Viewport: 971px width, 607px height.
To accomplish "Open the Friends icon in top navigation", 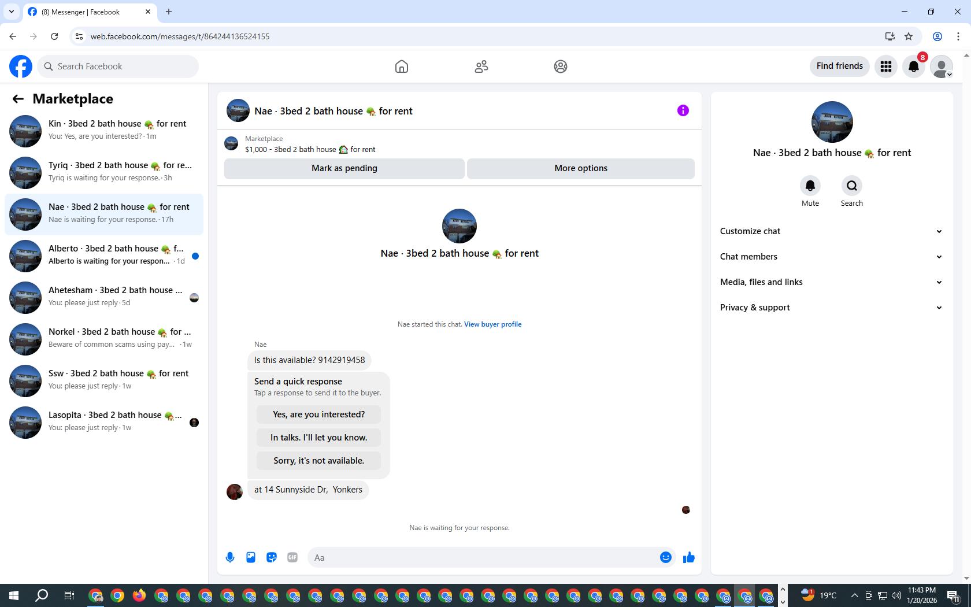I will 481,66.
